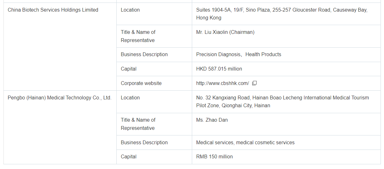Click Capital label in Pengbo section
The height and width of the screenshot is (169, 384).
click(x=128, y=157)
